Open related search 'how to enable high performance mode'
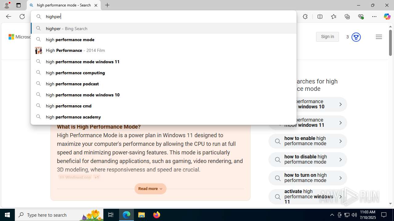 (x=308, y=141)
